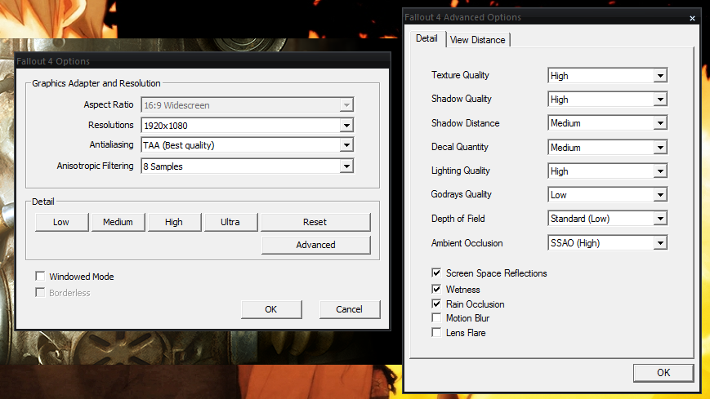Uncheck the Rain Occlusion checkbox

pos(436,304)
